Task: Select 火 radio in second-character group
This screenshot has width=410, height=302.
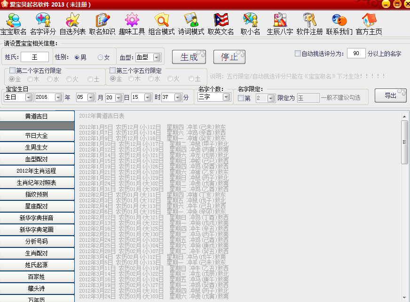Action: [x=69, y=79]
